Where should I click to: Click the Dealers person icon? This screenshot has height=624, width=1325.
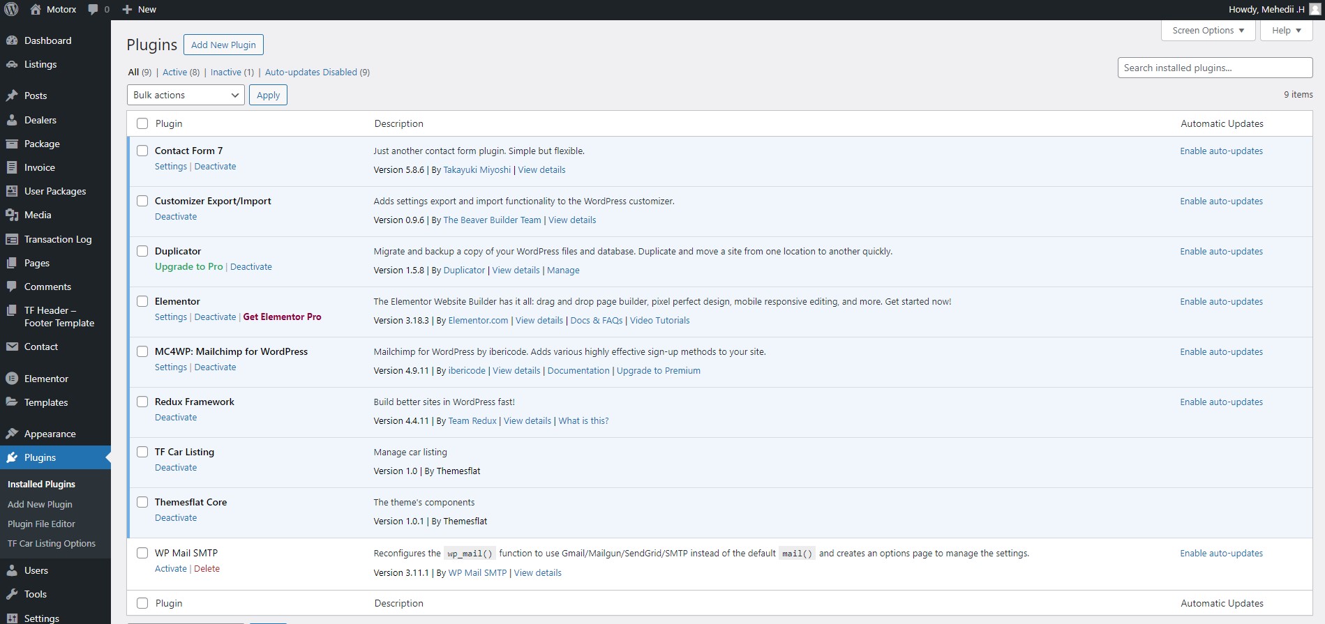[x=12, y=120]
